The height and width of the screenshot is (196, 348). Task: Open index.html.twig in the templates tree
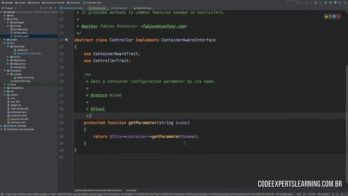25,77
